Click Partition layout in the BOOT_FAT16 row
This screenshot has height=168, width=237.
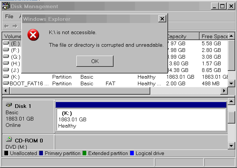(62, 83)
